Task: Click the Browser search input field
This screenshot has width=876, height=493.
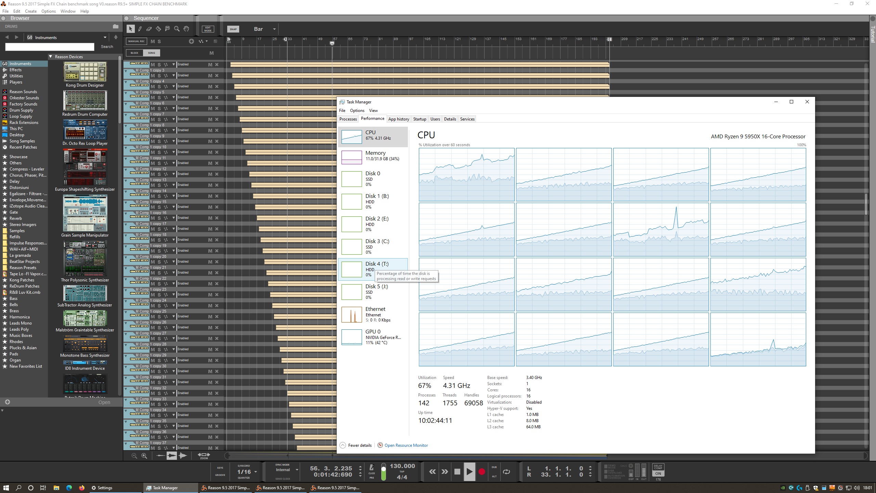Action: pos(50,47)
